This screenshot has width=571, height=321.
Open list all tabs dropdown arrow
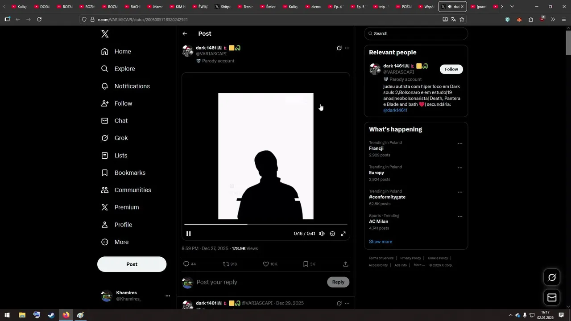[x=512, y=7]
